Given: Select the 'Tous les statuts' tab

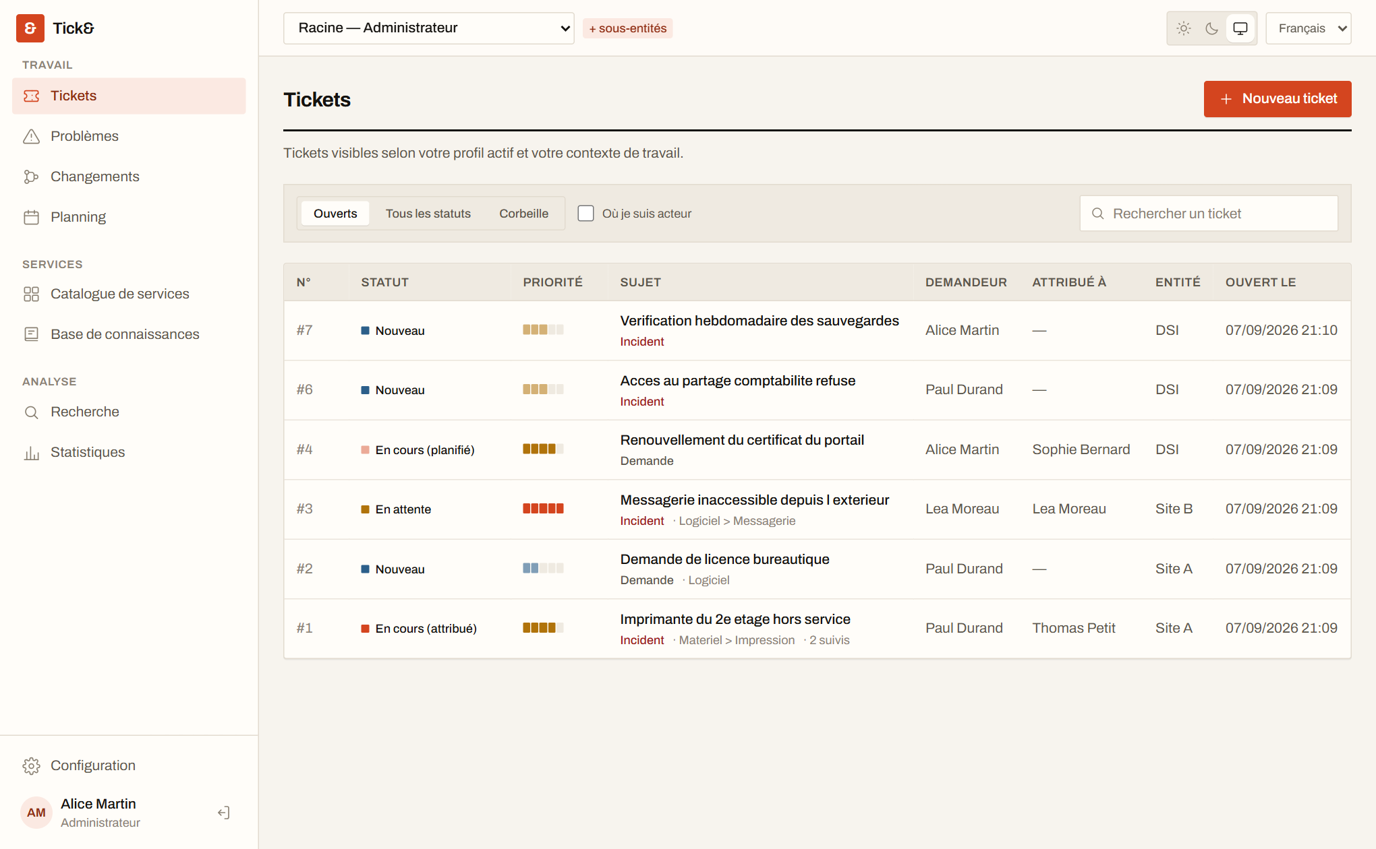Looking at the screenshot, I should pyautogui.click(x=428, y=214).
